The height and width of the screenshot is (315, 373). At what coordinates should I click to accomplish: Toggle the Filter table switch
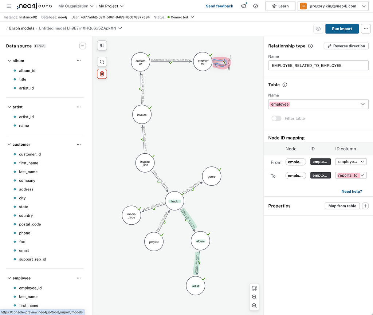(276, 118)
